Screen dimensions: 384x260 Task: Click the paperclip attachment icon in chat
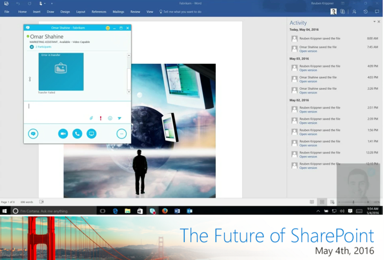pyautogui.click(x=91, y=118)
